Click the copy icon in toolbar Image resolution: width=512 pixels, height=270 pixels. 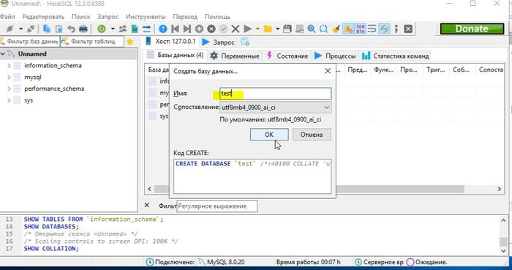point(47,29)
